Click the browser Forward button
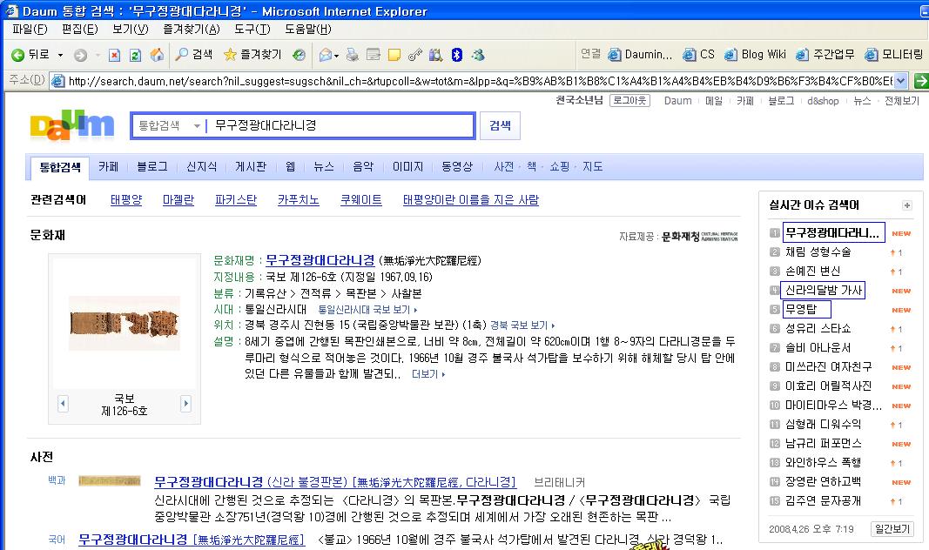 point(81,55)
